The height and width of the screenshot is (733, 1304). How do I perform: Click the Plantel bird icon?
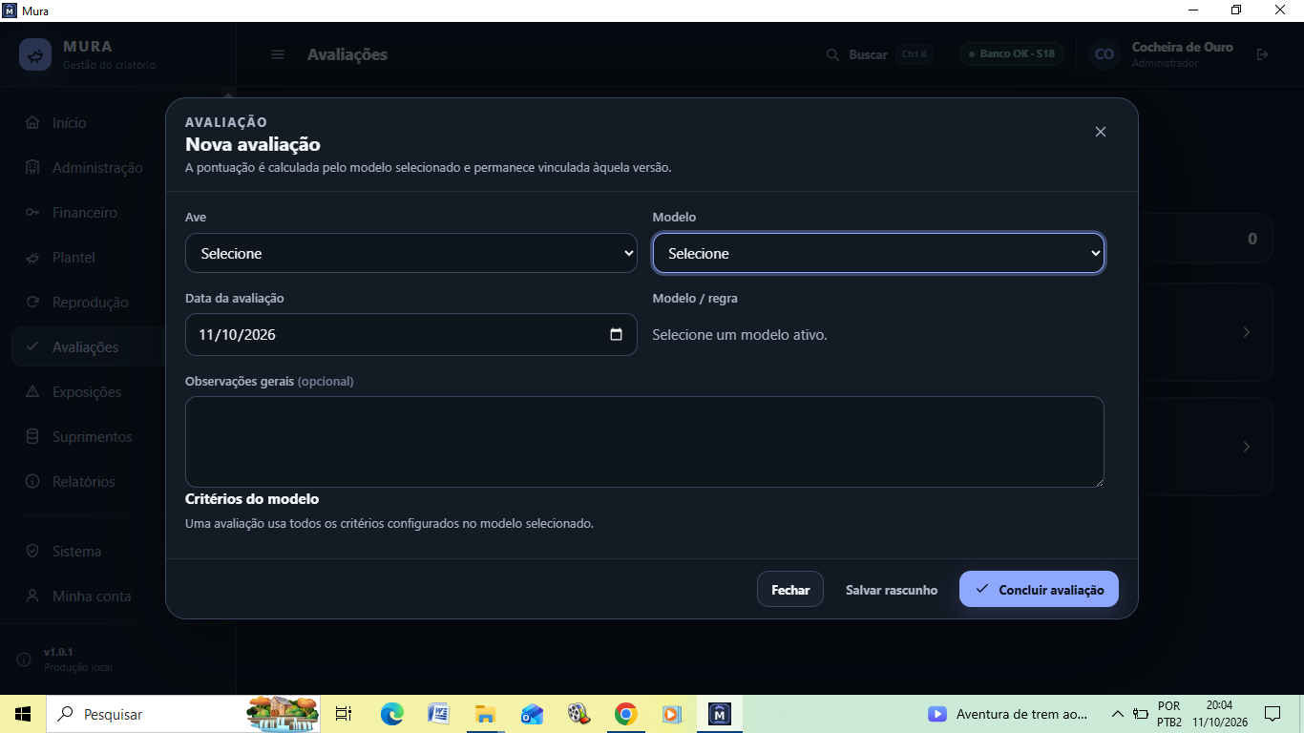tap(32, 258)
